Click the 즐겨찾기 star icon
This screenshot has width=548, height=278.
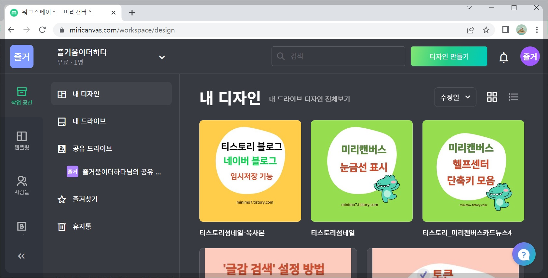tap(62, 199)
